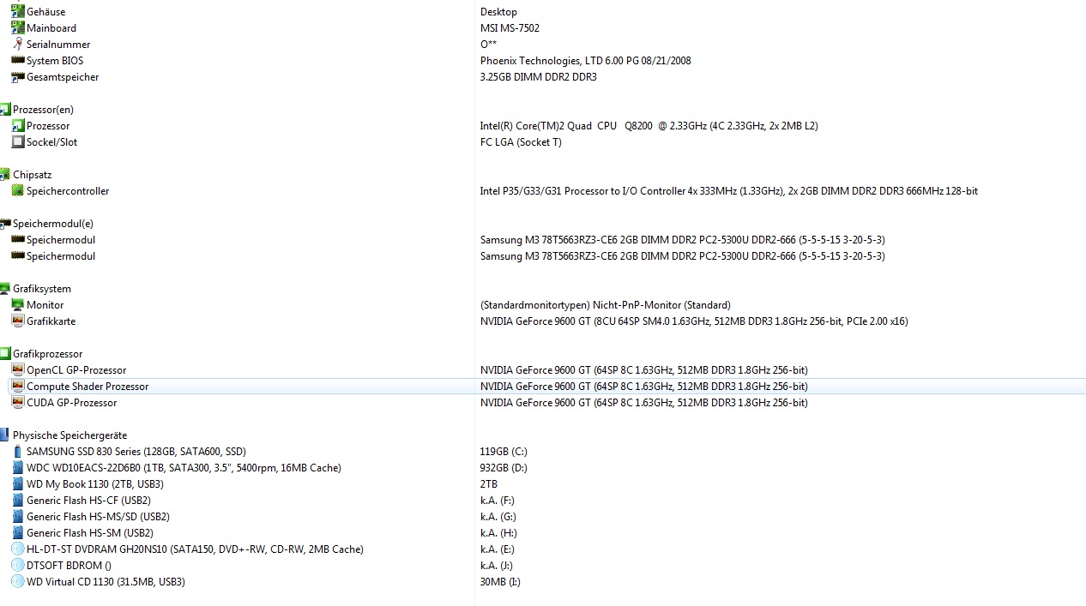Click the MSI MS-7502 value
Viewport: 1086px width, 606px height.
coord(510,28)
